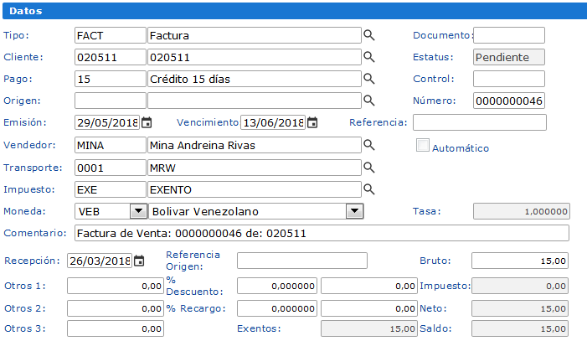This screenshot has height=341, width=587.
Task: Click the Exentos amount field
Action: [x=369, y=328]
